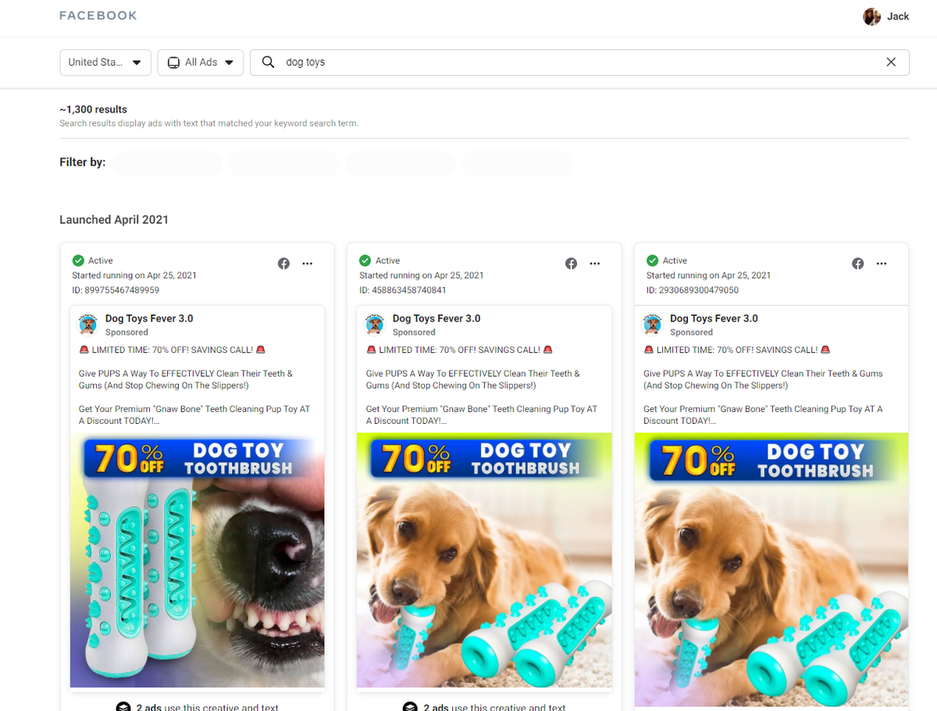Click Sponsored label in ad 899755467489959
937x711 pixels.
(126, 332)
